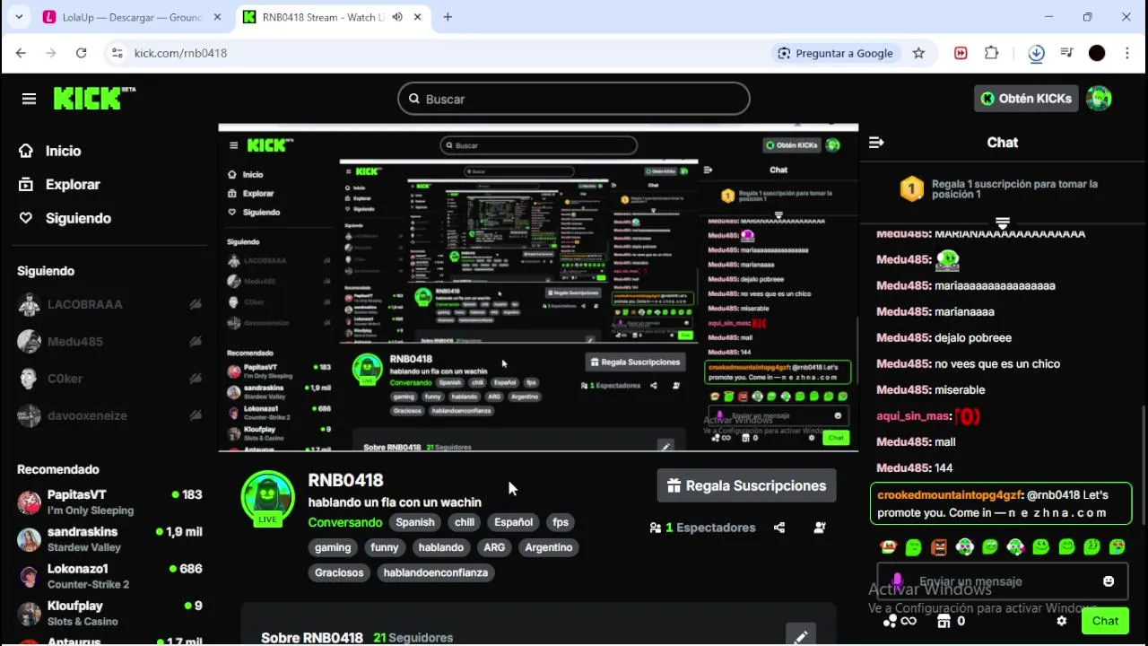The image size is (1148, 646).
Task: Open Chrome three-dot menu
Action: pyautogui.click(x=1127, y=53)
